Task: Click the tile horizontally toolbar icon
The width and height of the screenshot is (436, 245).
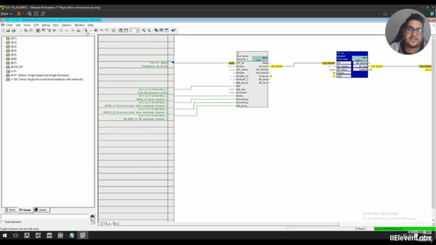Action: (x=161, y=31)
